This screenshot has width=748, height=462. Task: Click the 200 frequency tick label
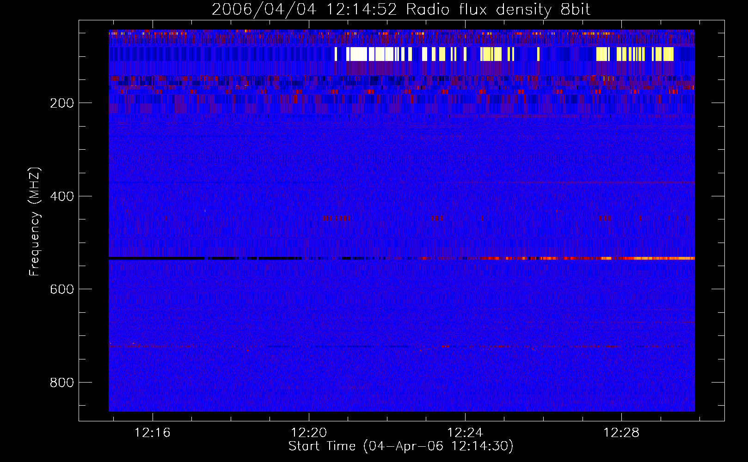click(62, 103)
